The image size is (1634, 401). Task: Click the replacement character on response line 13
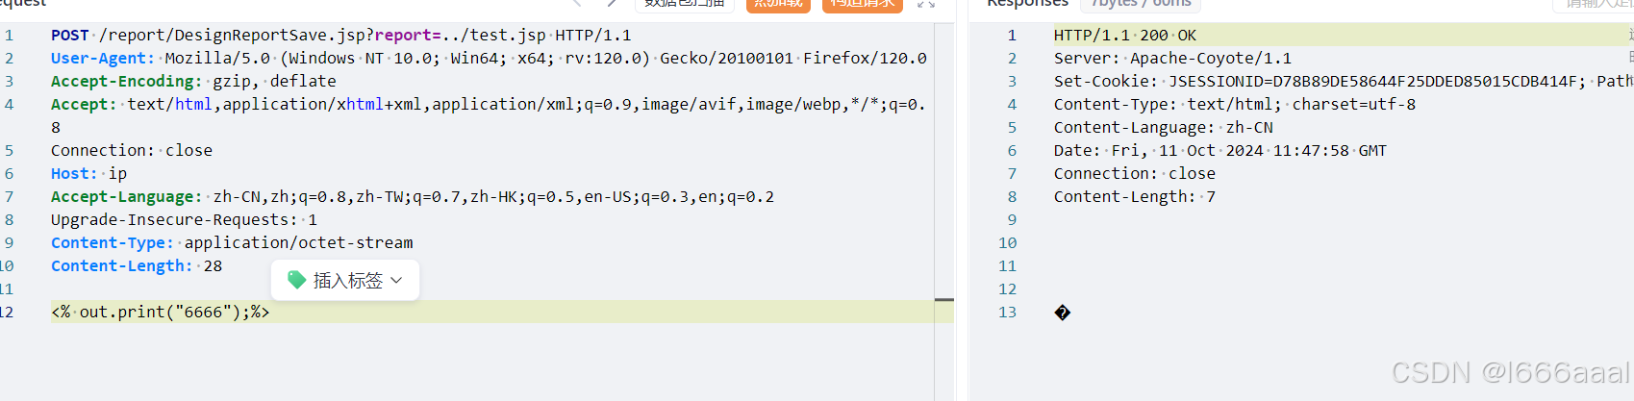click(1063, 313)
